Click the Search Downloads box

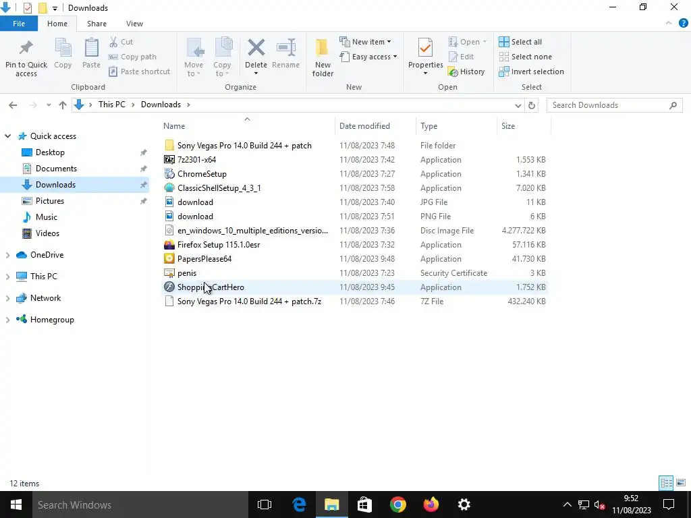tap(614, 105)
